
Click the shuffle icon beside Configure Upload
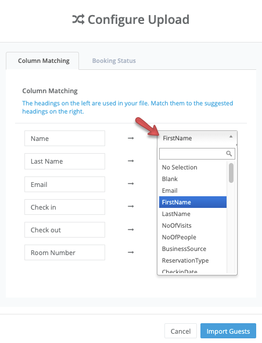78,19
